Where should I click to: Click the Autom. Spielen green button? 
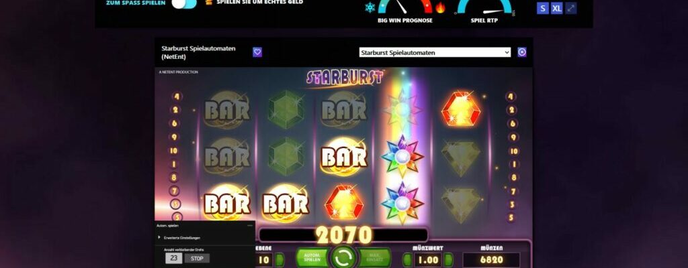tap(312, 257)
